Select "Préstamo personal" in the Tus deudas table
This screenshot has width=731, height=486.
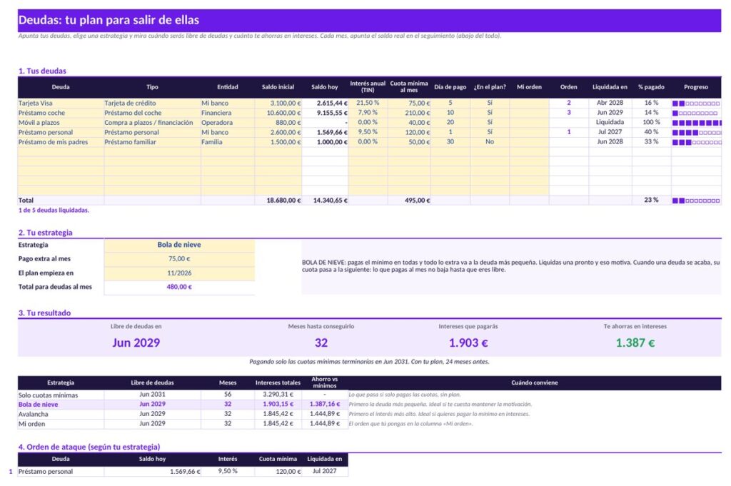61,132
